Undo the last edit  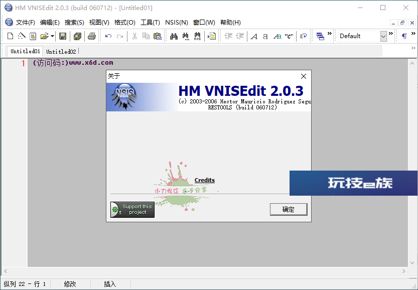[108, 36]
